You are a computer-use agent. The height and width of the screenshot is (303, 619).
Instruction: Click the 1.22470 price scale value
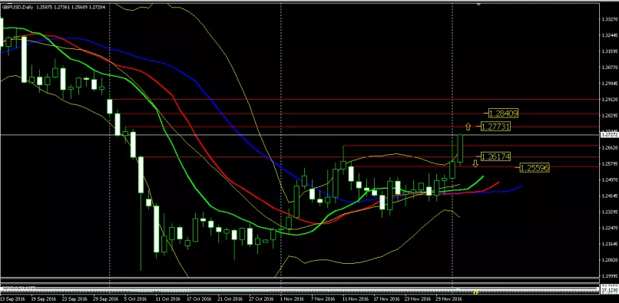click(610, 228)
